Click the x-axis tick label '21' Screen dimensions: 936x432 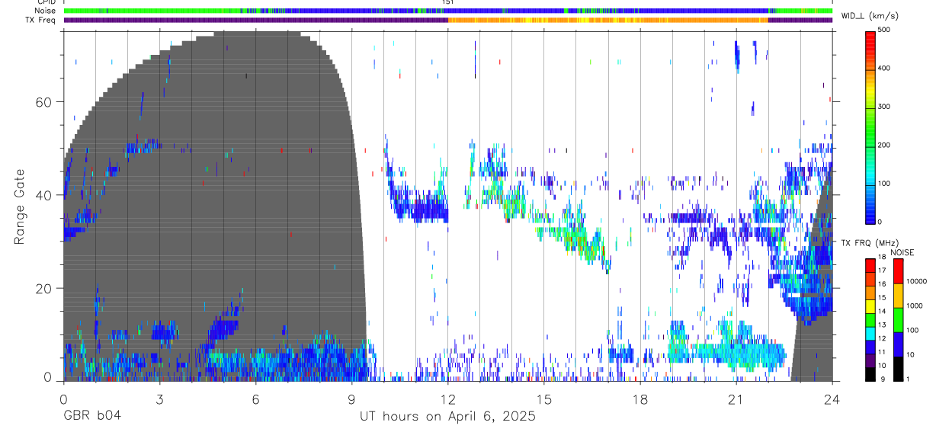tap(736, 399)
